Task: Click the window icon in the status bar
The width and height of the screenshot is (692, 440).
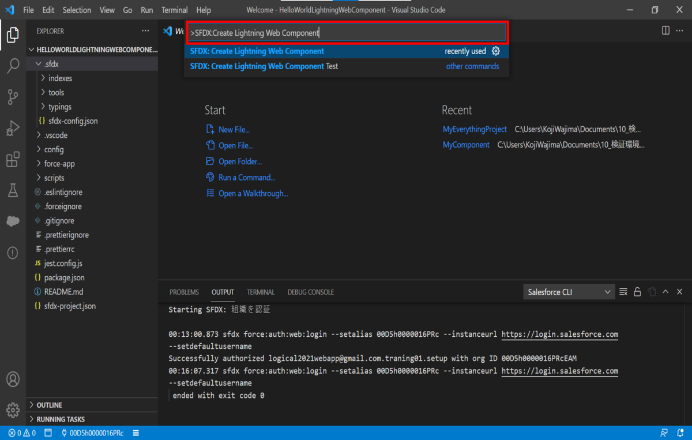Action: pyautogui.click(x=48, y=433)
